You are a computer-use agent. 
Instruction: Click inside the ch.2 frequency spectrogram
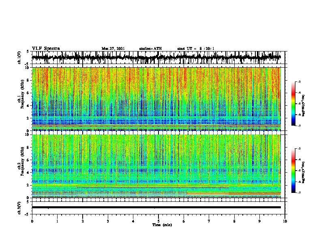click(156, 166)
